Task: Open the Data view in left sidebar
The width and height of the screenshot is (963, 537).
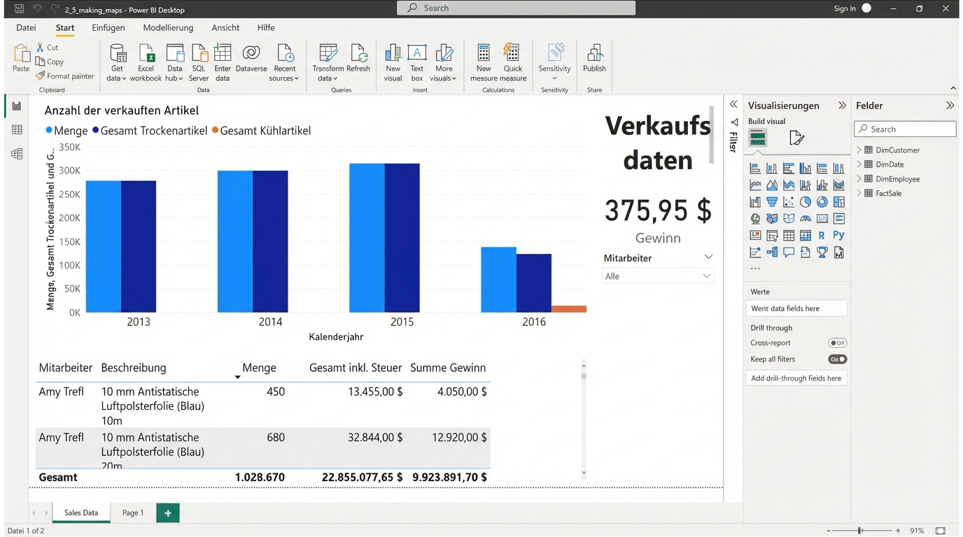Action: point(17,130)
